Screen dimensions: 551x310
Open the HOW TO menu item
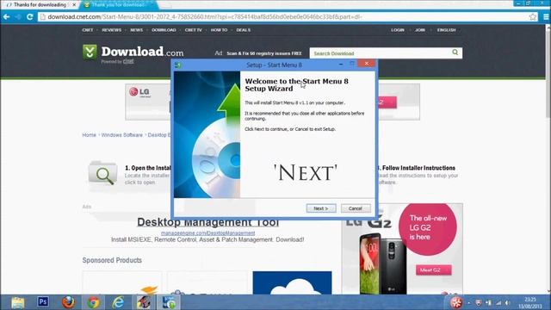point(219,30)
